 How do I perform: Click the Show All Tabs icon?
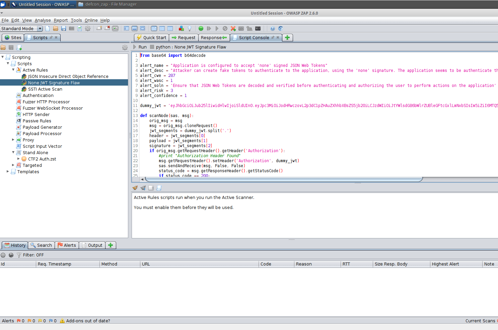pyautogui.click(x=99, y=28)
